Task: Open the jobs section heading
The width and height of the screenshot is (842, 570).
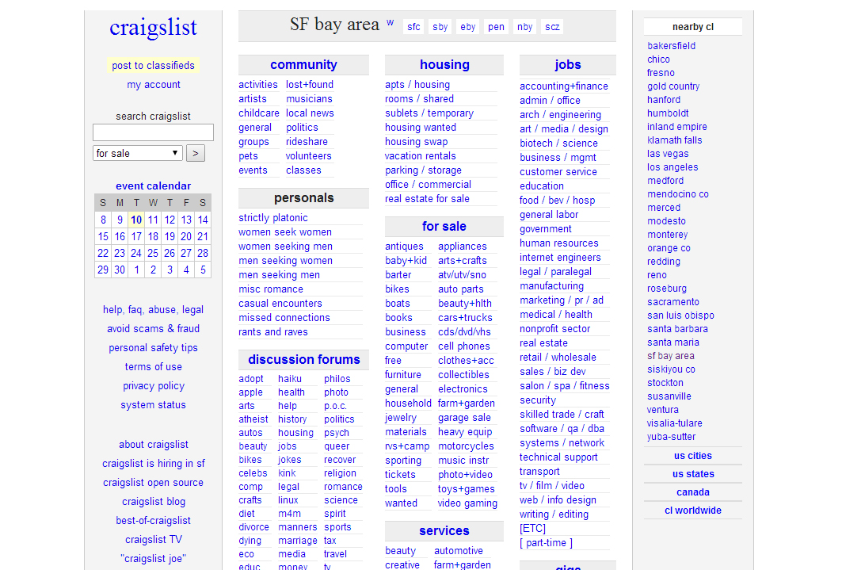Action: tap(568, 64)
